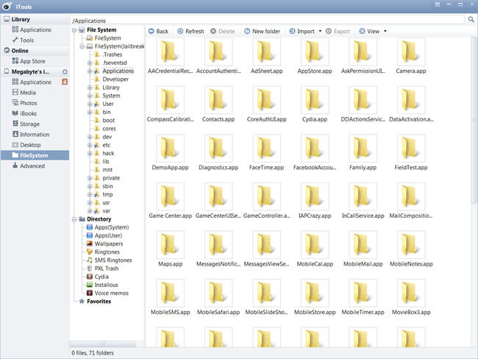Screen dimensions: 478x359
Task: Select FileSystem in the sidebar
Action: [x=35, y=155]
